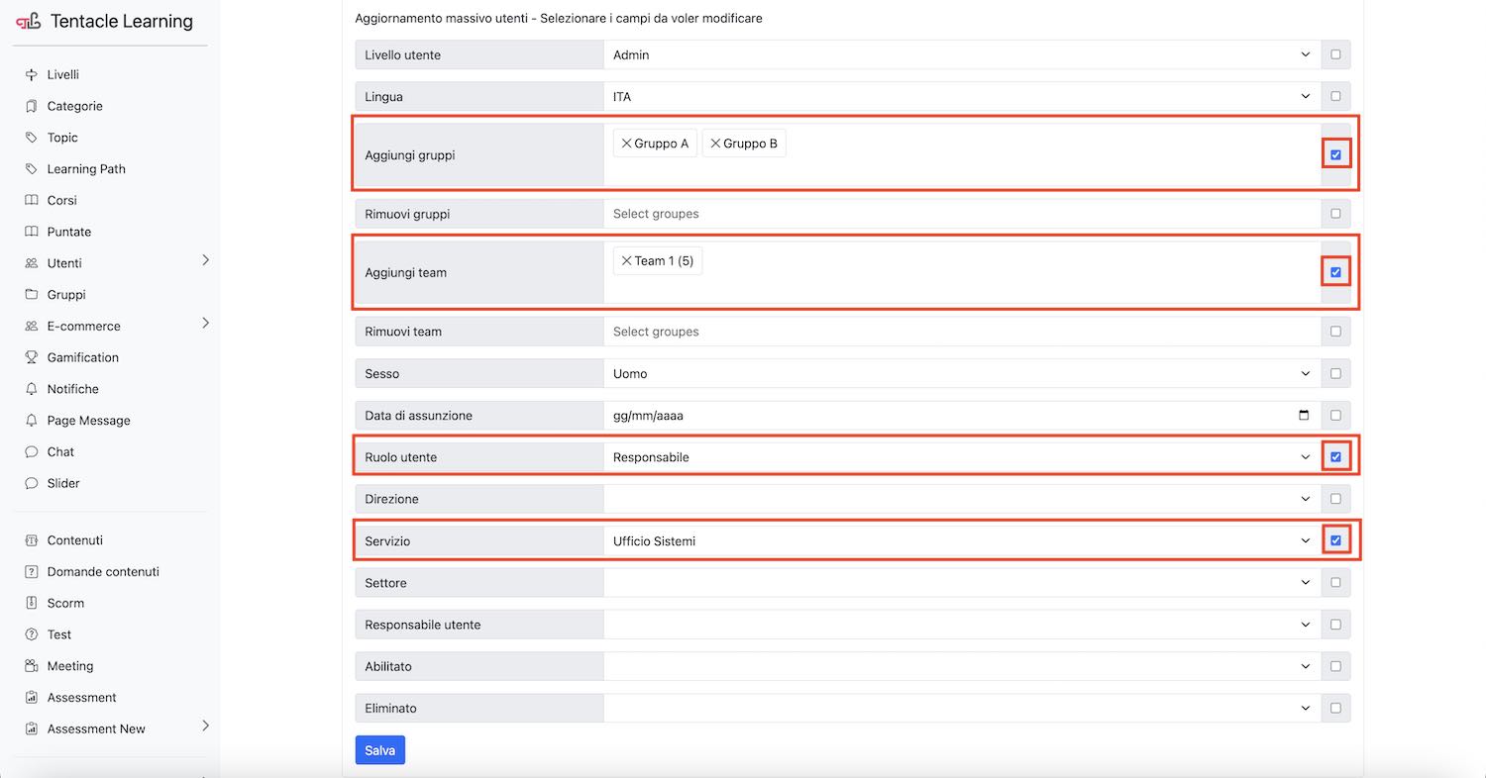The height and width of the screenshot is (778, 1486).
Task: Enable the Rimuovi gruppi checkbox
Action: 1335,213
